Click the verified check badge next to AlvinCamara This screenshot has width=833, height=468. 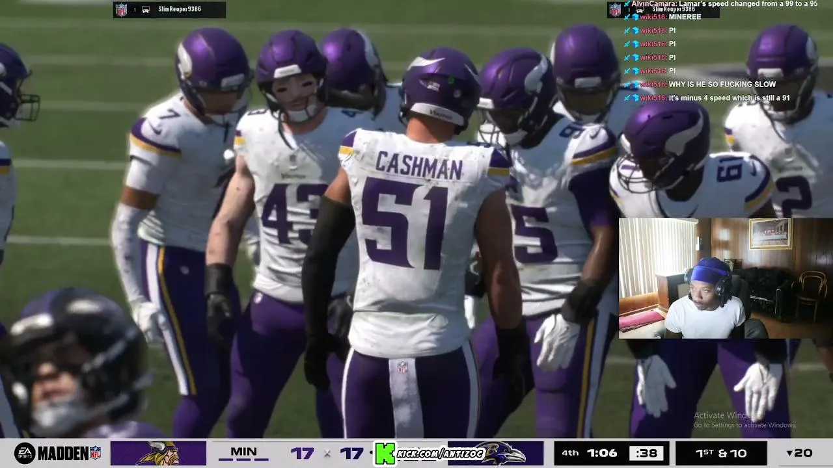click(627, 3)
